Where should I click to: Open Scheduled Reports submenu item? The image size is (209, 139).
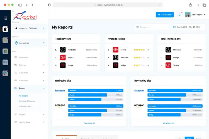point(27,101)
